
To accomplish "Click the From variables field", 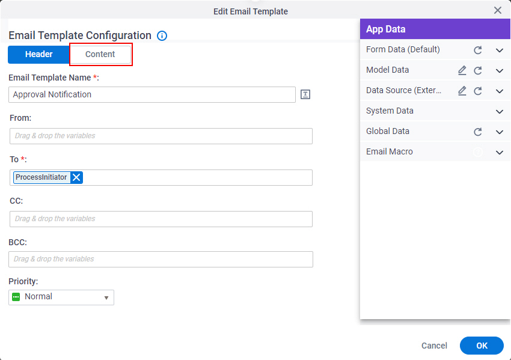I will [161, 136].
